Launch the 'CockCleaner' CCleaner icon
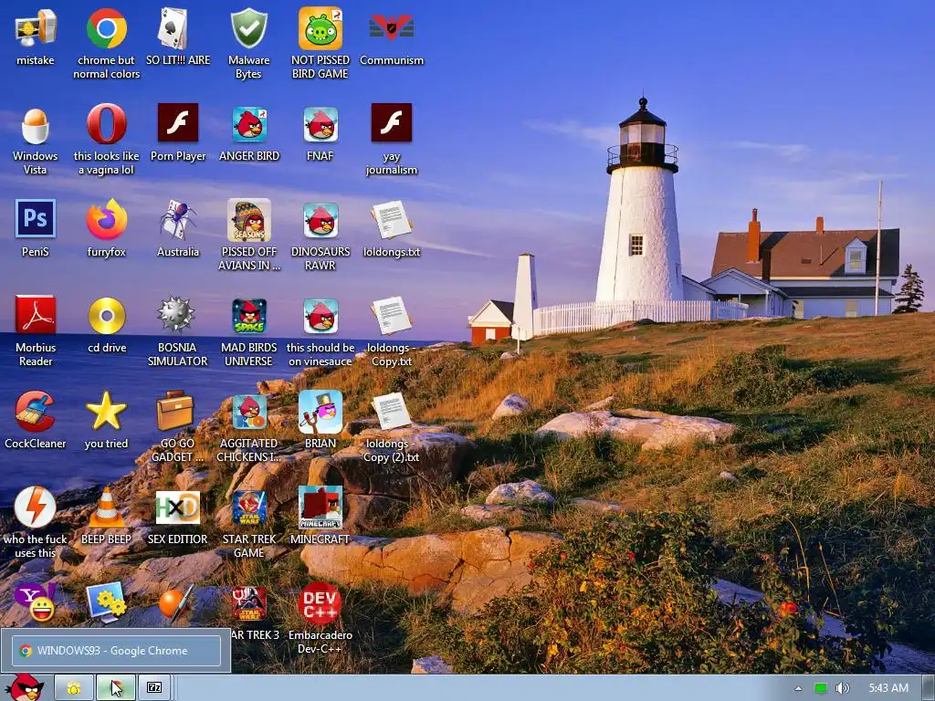This screenshot has height=701, width=935. click(x=35, y=412)
